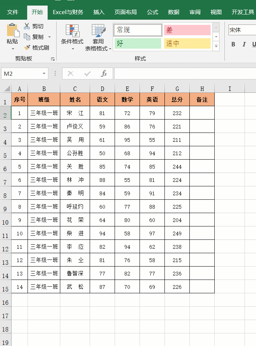
Task: Click the formula bar cancel X
Action: [70, 74]
